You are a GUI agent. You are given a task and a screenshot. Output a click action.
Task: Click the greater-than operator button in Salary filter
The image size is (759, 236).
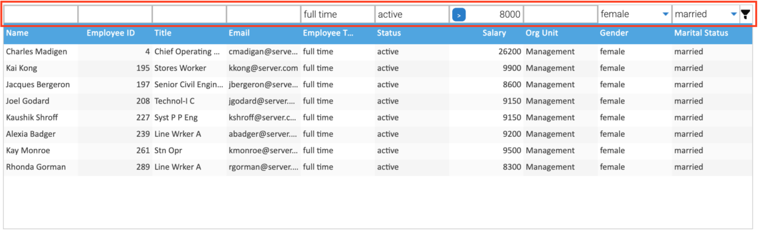pyautogui.click(x=459, y=15)
